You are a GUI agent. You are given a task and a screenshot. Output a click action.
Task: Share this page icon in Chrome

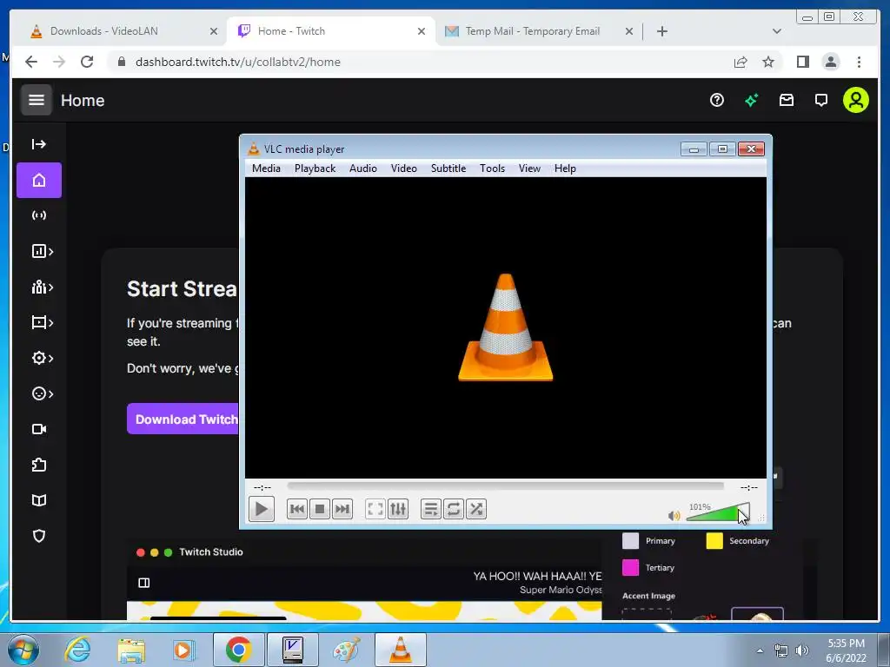(741, 62)
